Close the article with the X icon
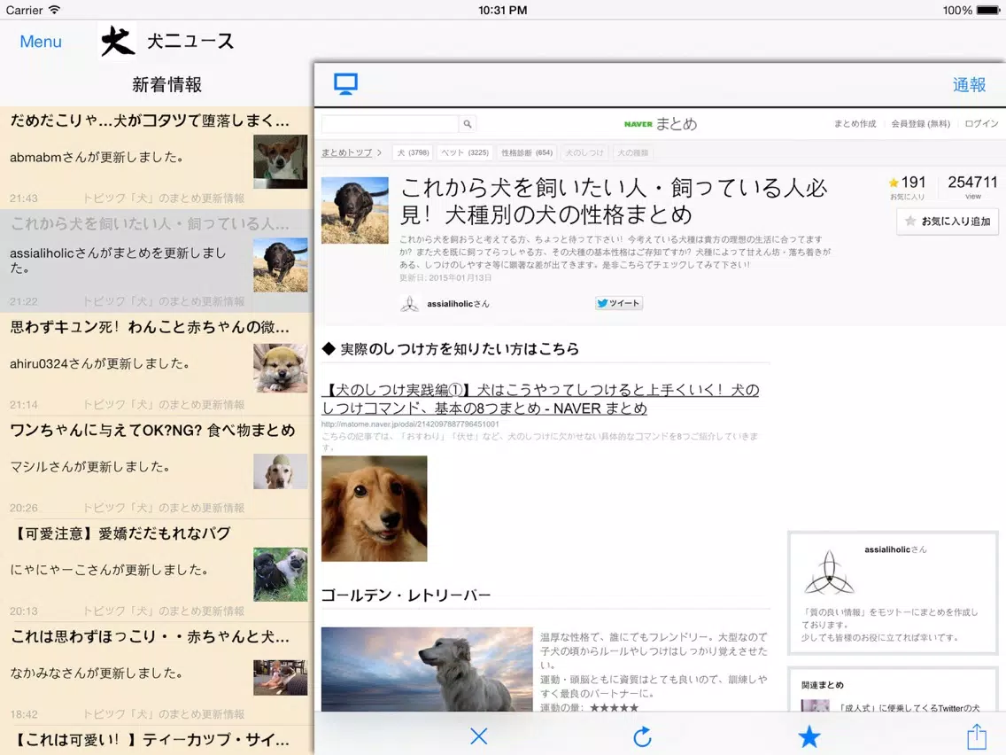 (478, 736)
